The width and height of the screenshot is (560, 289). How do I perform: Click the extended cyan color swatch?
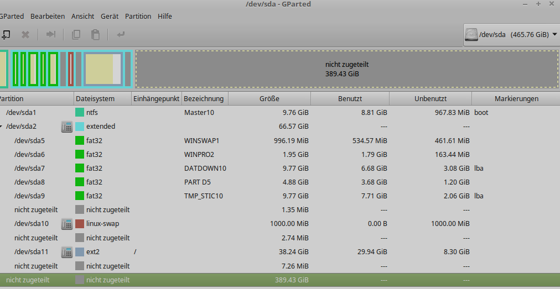[x=80, y=127]
